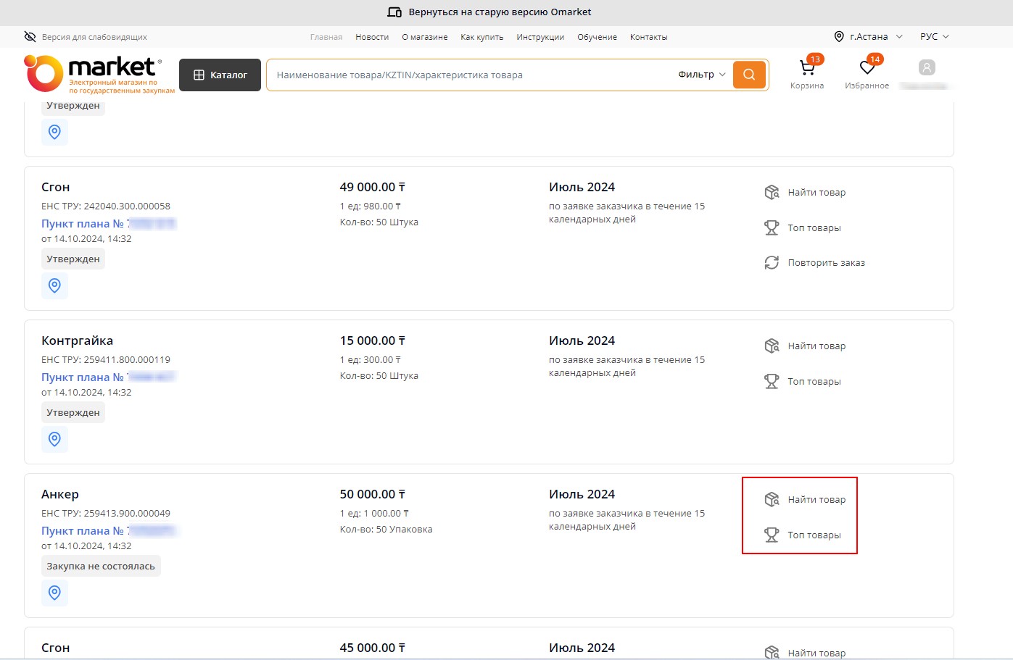Open Пункт плана link in Сгон card

pyautogui.click(x=83, y=224)
